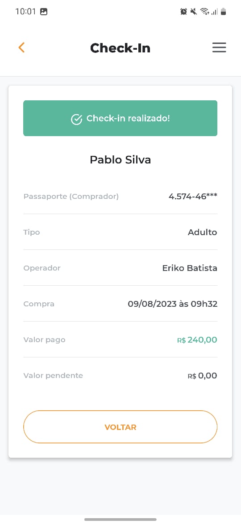Tap the check-in success checkmark icon
The image size is (241, 524).
[77, 119]
